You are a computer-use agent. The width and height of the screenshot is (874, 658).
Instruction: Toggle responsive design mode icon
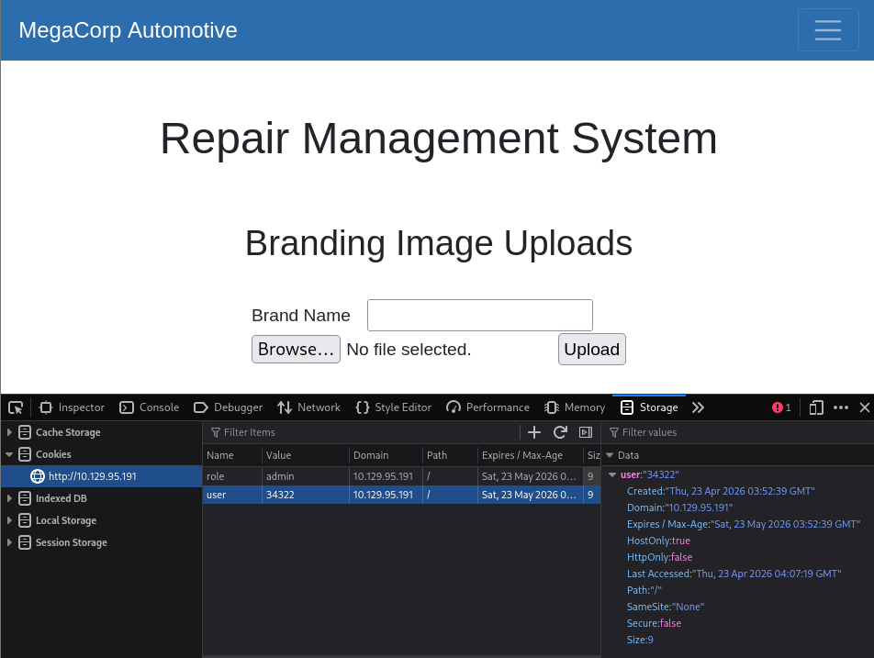pos(816,407)
